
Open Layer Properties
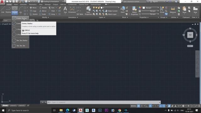click(88, 11)
